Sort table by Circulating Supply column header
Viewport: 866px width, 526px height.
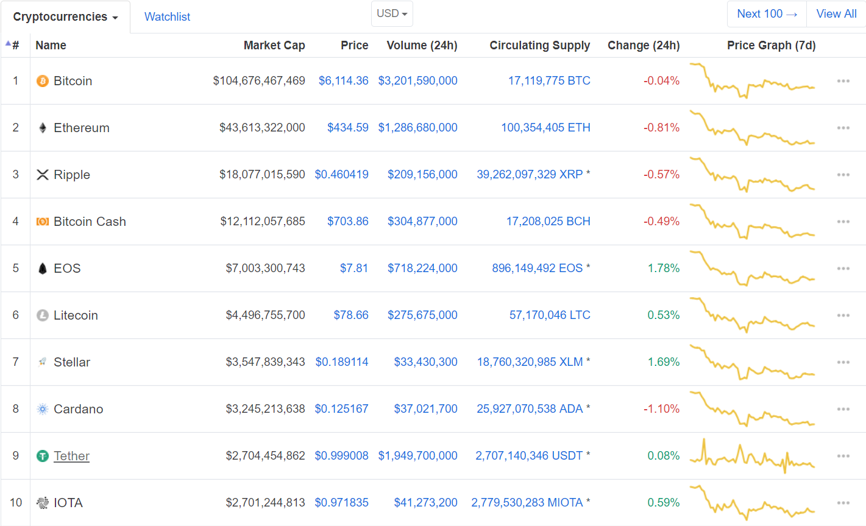point(540,45)
